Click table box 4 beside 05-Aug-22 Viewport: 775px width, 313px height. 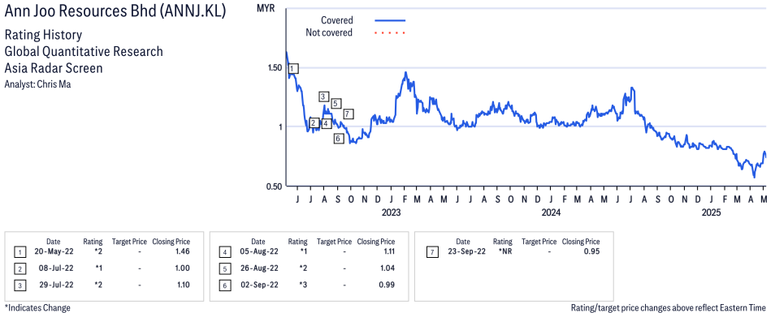click(x=224, y=252)
